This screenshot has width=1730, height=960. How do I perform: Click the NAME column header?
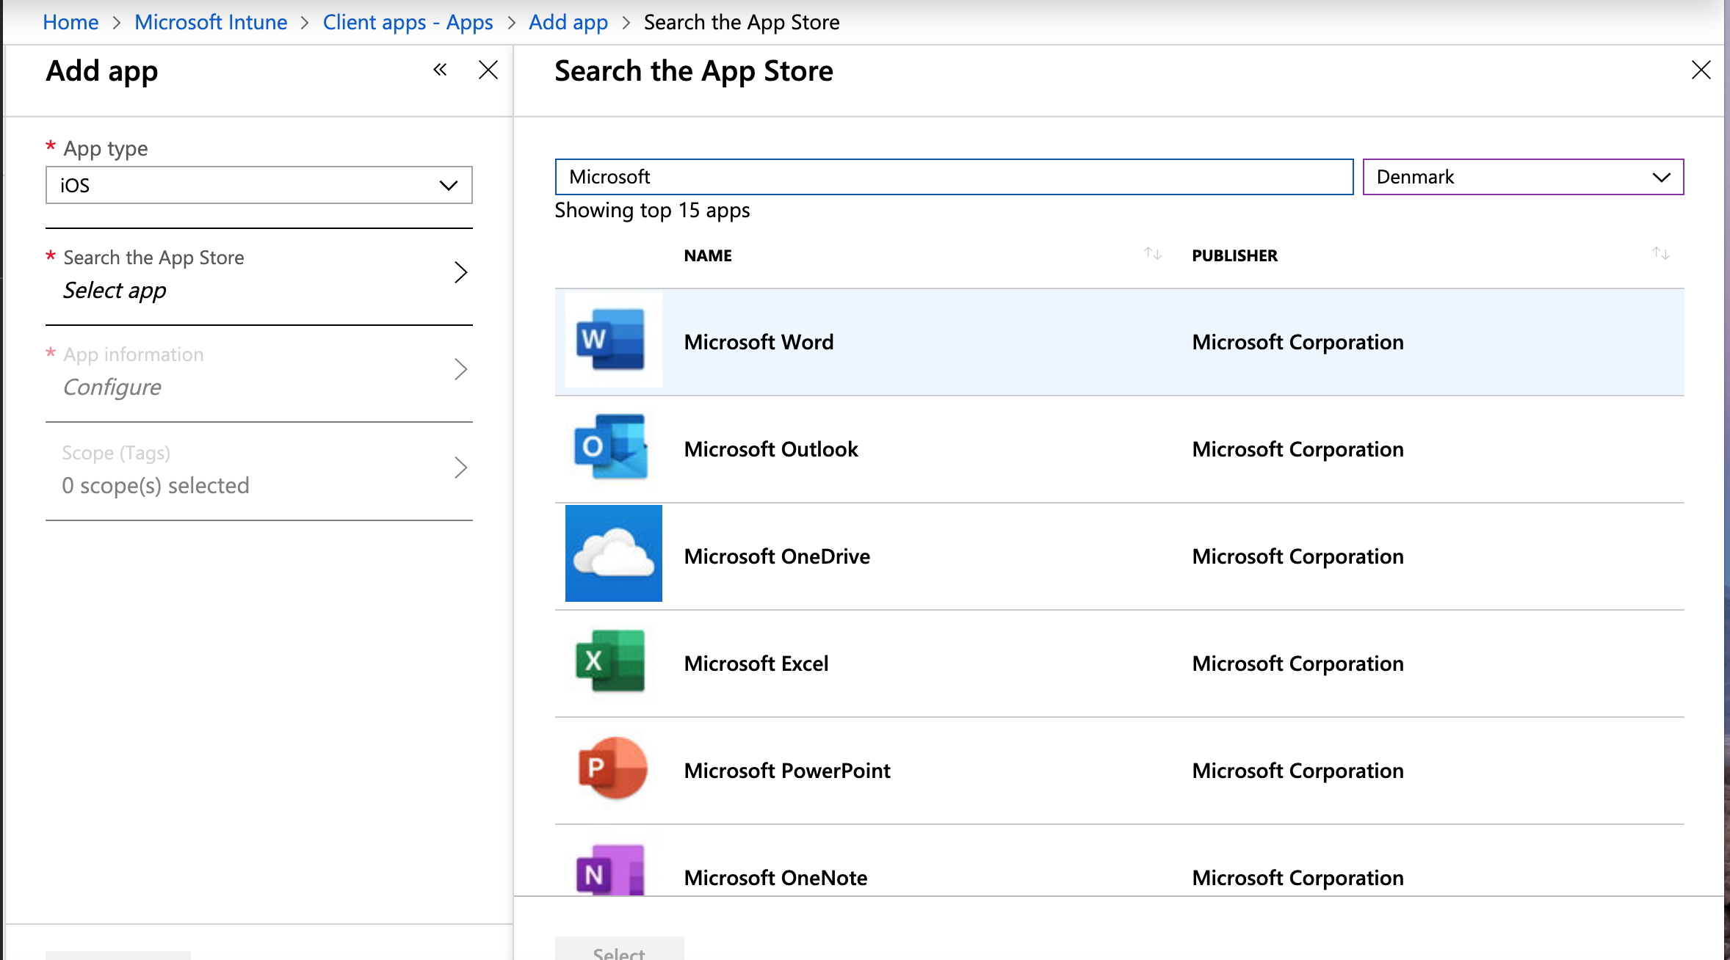click(708, 255)
